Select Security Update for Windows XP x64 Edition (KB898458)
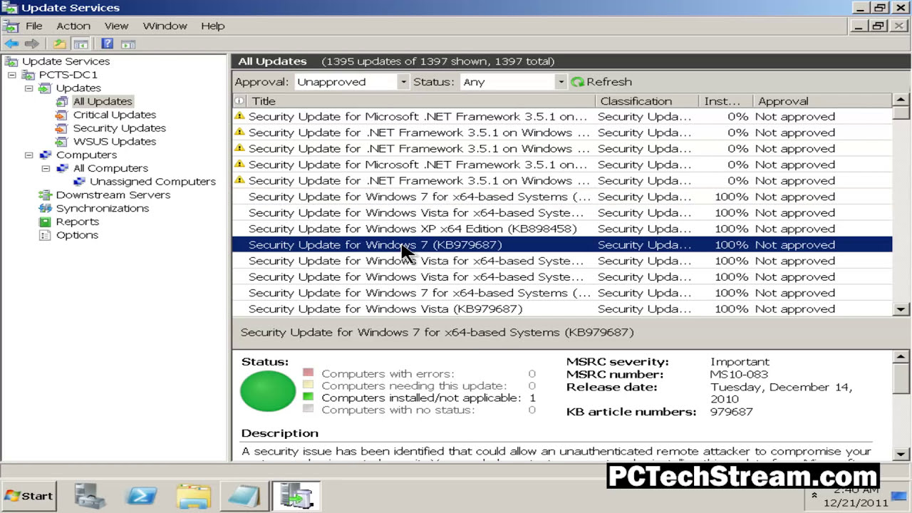 (x=562, y=229)
